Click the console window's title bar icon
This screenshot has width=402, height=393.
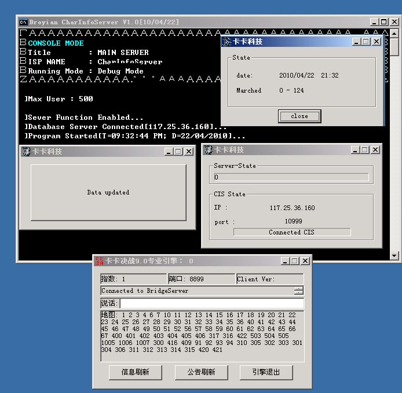[23, 22]
